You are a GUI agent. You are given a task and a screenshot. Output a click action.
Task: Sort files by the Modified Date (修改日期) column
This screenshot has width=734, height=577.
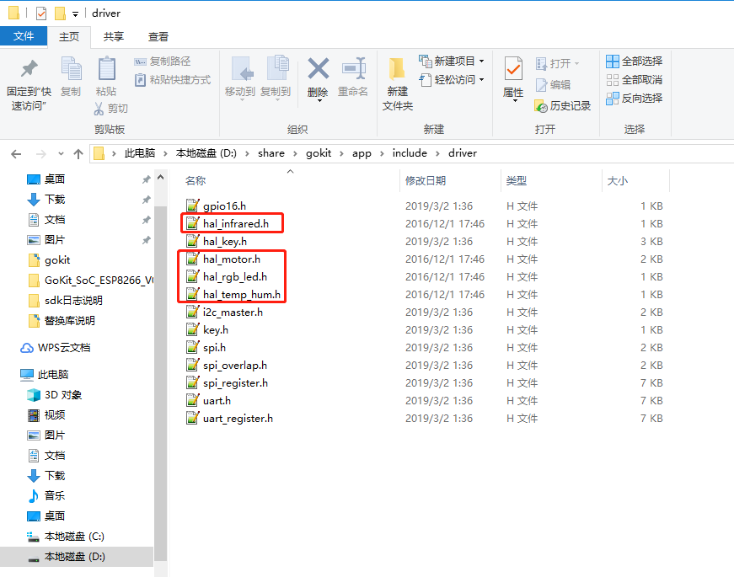tap(426, 181)
